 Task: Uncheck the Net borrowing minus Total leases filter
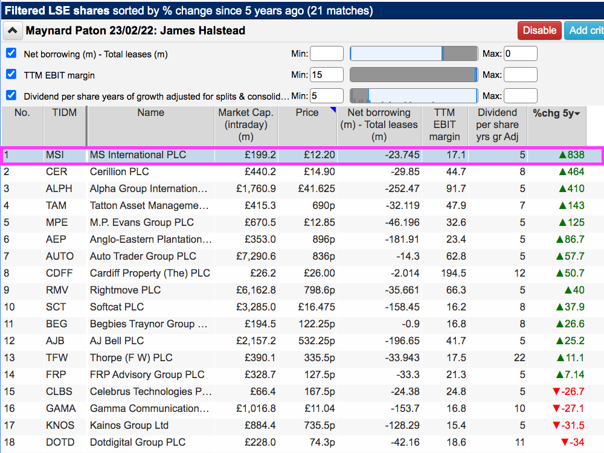[x=11, y=53]
